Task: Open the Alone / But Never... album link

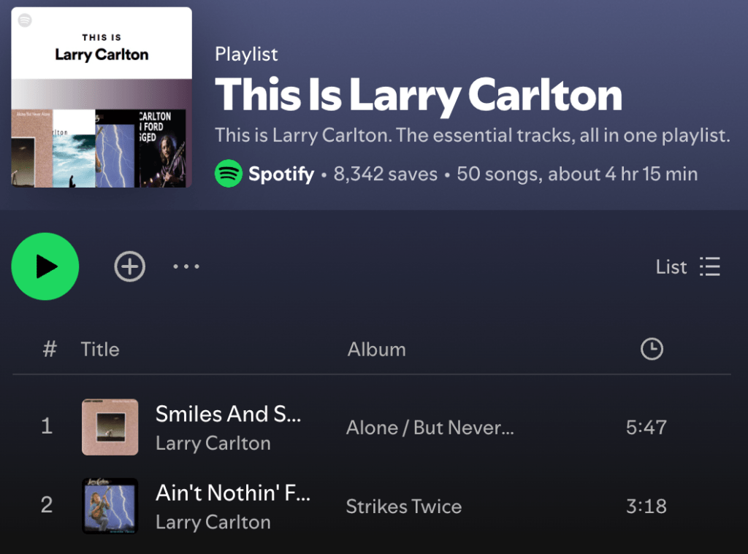Action: click(430, 428)
